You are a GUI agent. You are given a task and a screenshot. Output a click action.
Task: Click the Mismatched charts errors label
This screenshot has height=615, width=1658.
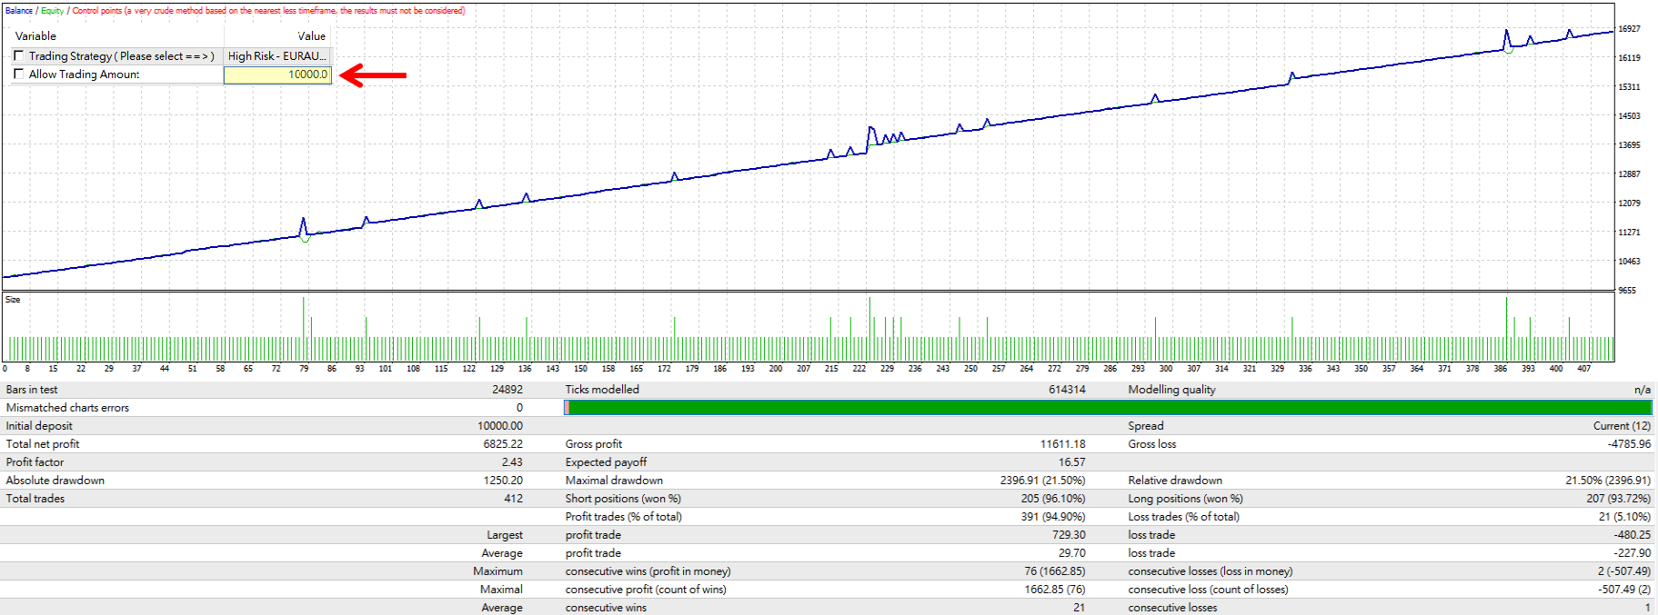[67, 408]
